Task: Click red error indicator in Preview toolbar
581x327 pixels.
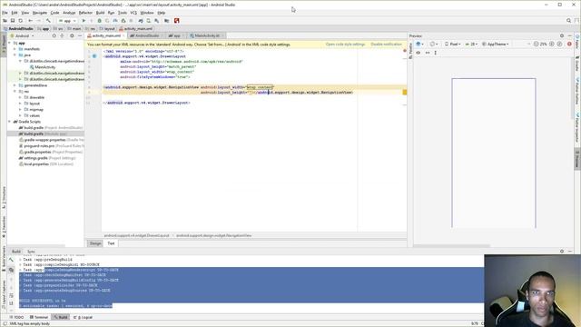Action: pyautogui.click(x=569, y=45)
